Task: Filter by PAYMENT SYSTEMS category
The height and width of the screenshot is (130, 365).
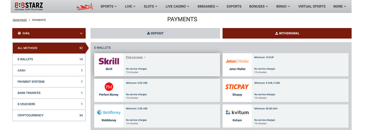Action: [49, 82]
